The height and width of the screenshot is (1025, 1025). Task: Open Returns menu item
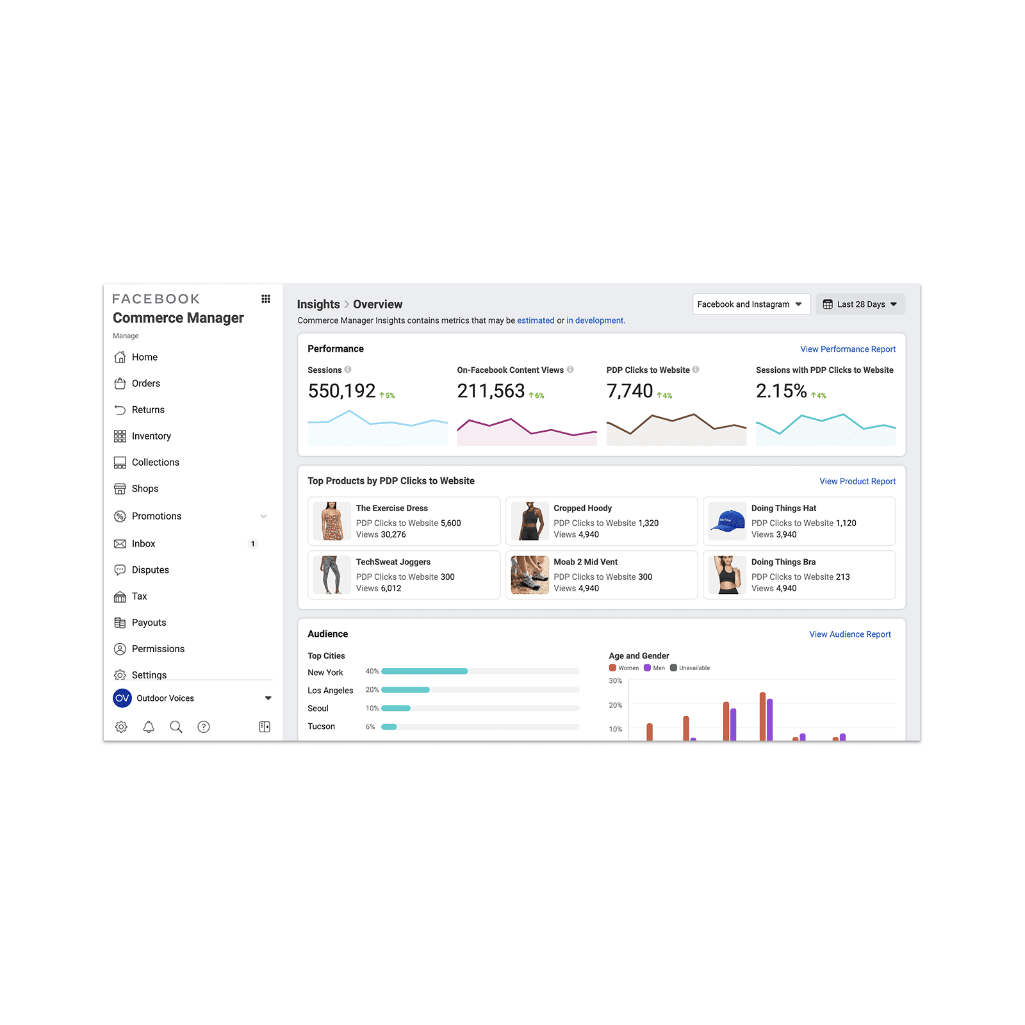(148, 409)
